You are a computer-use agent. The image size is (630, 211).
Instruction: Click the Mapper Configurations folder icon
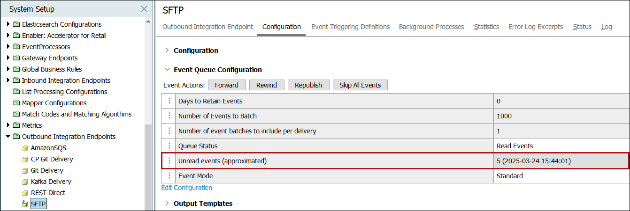[16, 103]
